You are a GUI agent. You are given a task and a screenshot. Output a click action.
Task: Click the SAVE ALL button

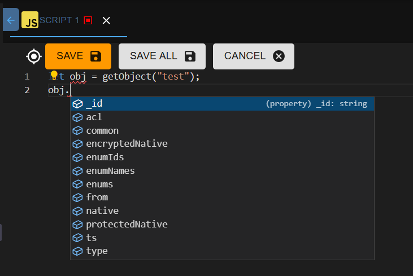162,56
